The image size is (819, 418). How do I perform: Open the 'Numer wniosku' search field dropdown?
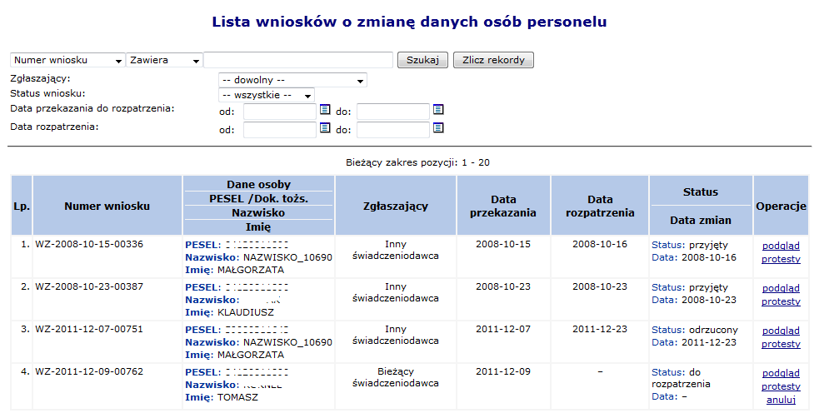[x=67, y=61]
